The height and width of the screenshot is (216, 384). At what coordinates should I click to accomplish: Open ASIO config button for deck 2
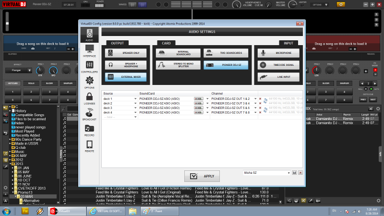(198, 103)
